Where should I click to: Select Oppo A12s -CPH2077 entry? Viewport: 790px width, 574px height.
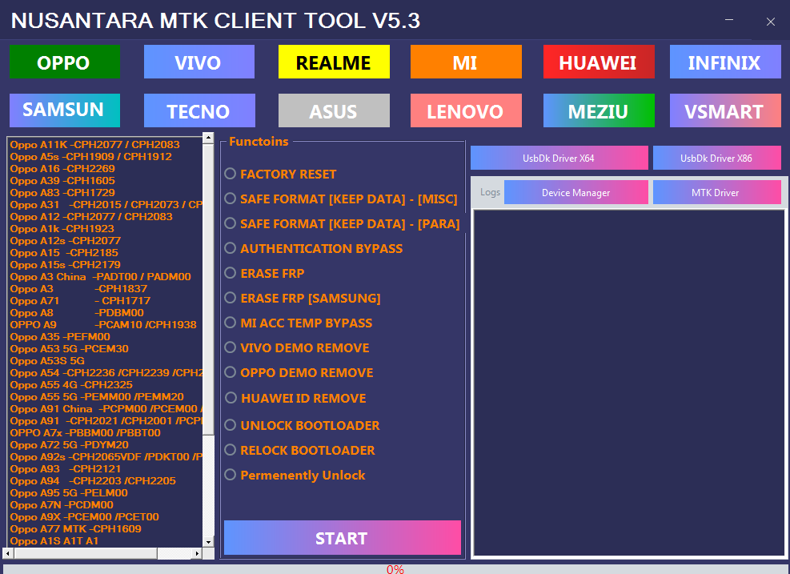pos(66,241)
